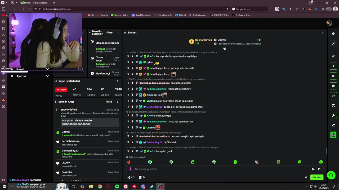This screenshot has width=339, height=190.
Task: Click ban shield icon on himenoo troll message
Action: [137, 95]
